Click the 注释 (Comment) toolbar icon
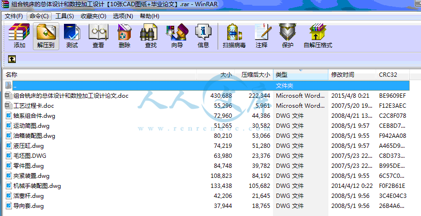 tap(263, 32)
